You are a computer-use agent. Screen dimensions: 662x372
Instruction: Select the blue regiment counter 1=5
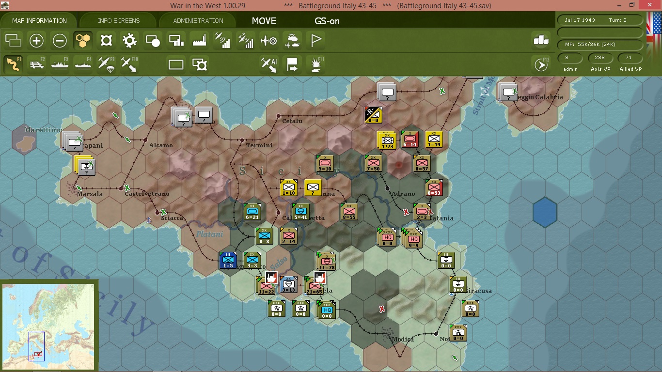point(228,261)
